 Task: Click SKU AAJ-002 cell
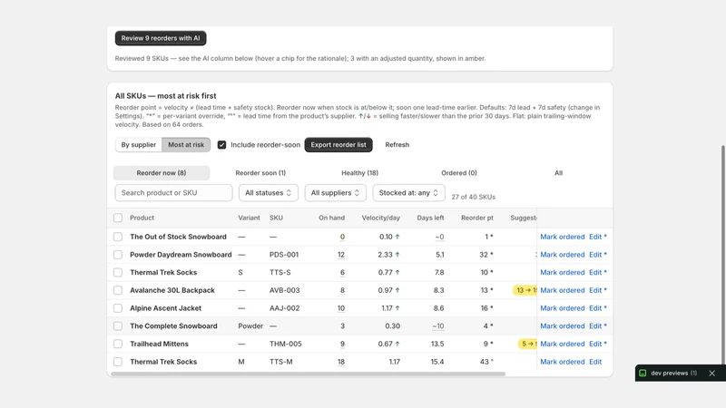coord(284,308)
